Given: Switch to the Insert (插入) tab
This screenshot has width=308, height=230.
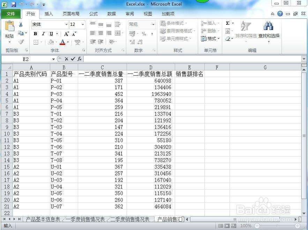Looking at the screenshot, I should (49, 14).
